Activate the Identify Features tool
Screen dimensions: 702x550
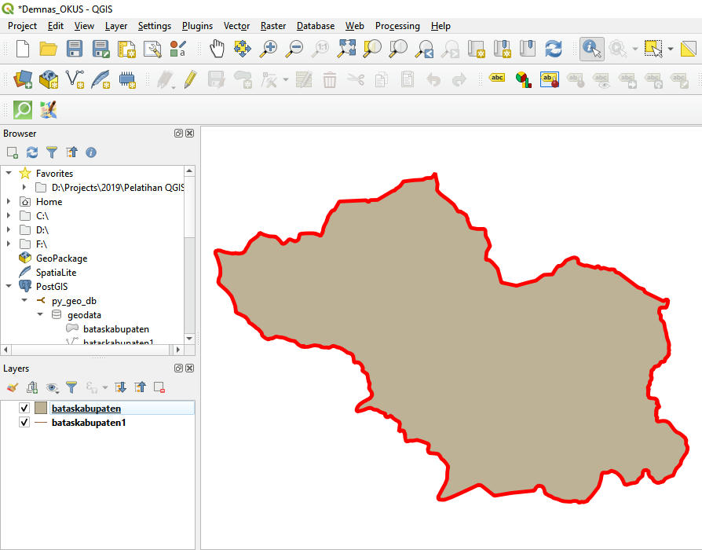(x=592, y=49)
